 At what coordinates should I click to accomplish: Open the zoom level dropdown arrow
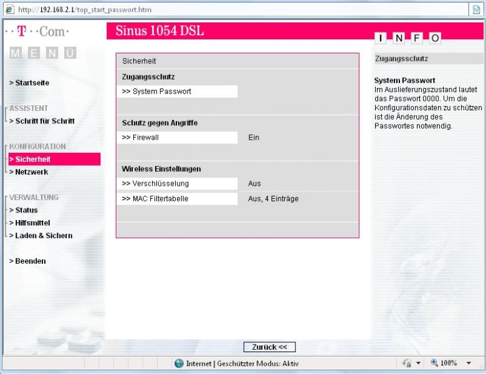coord(469,363)
